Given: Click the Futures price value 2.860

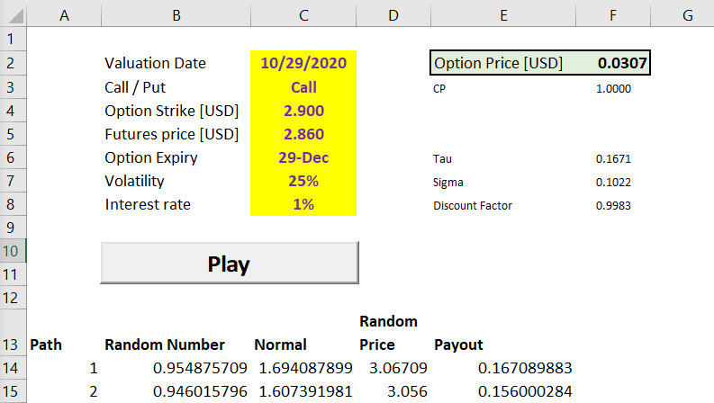Looking at the screenshot, I should click(303, 134).
